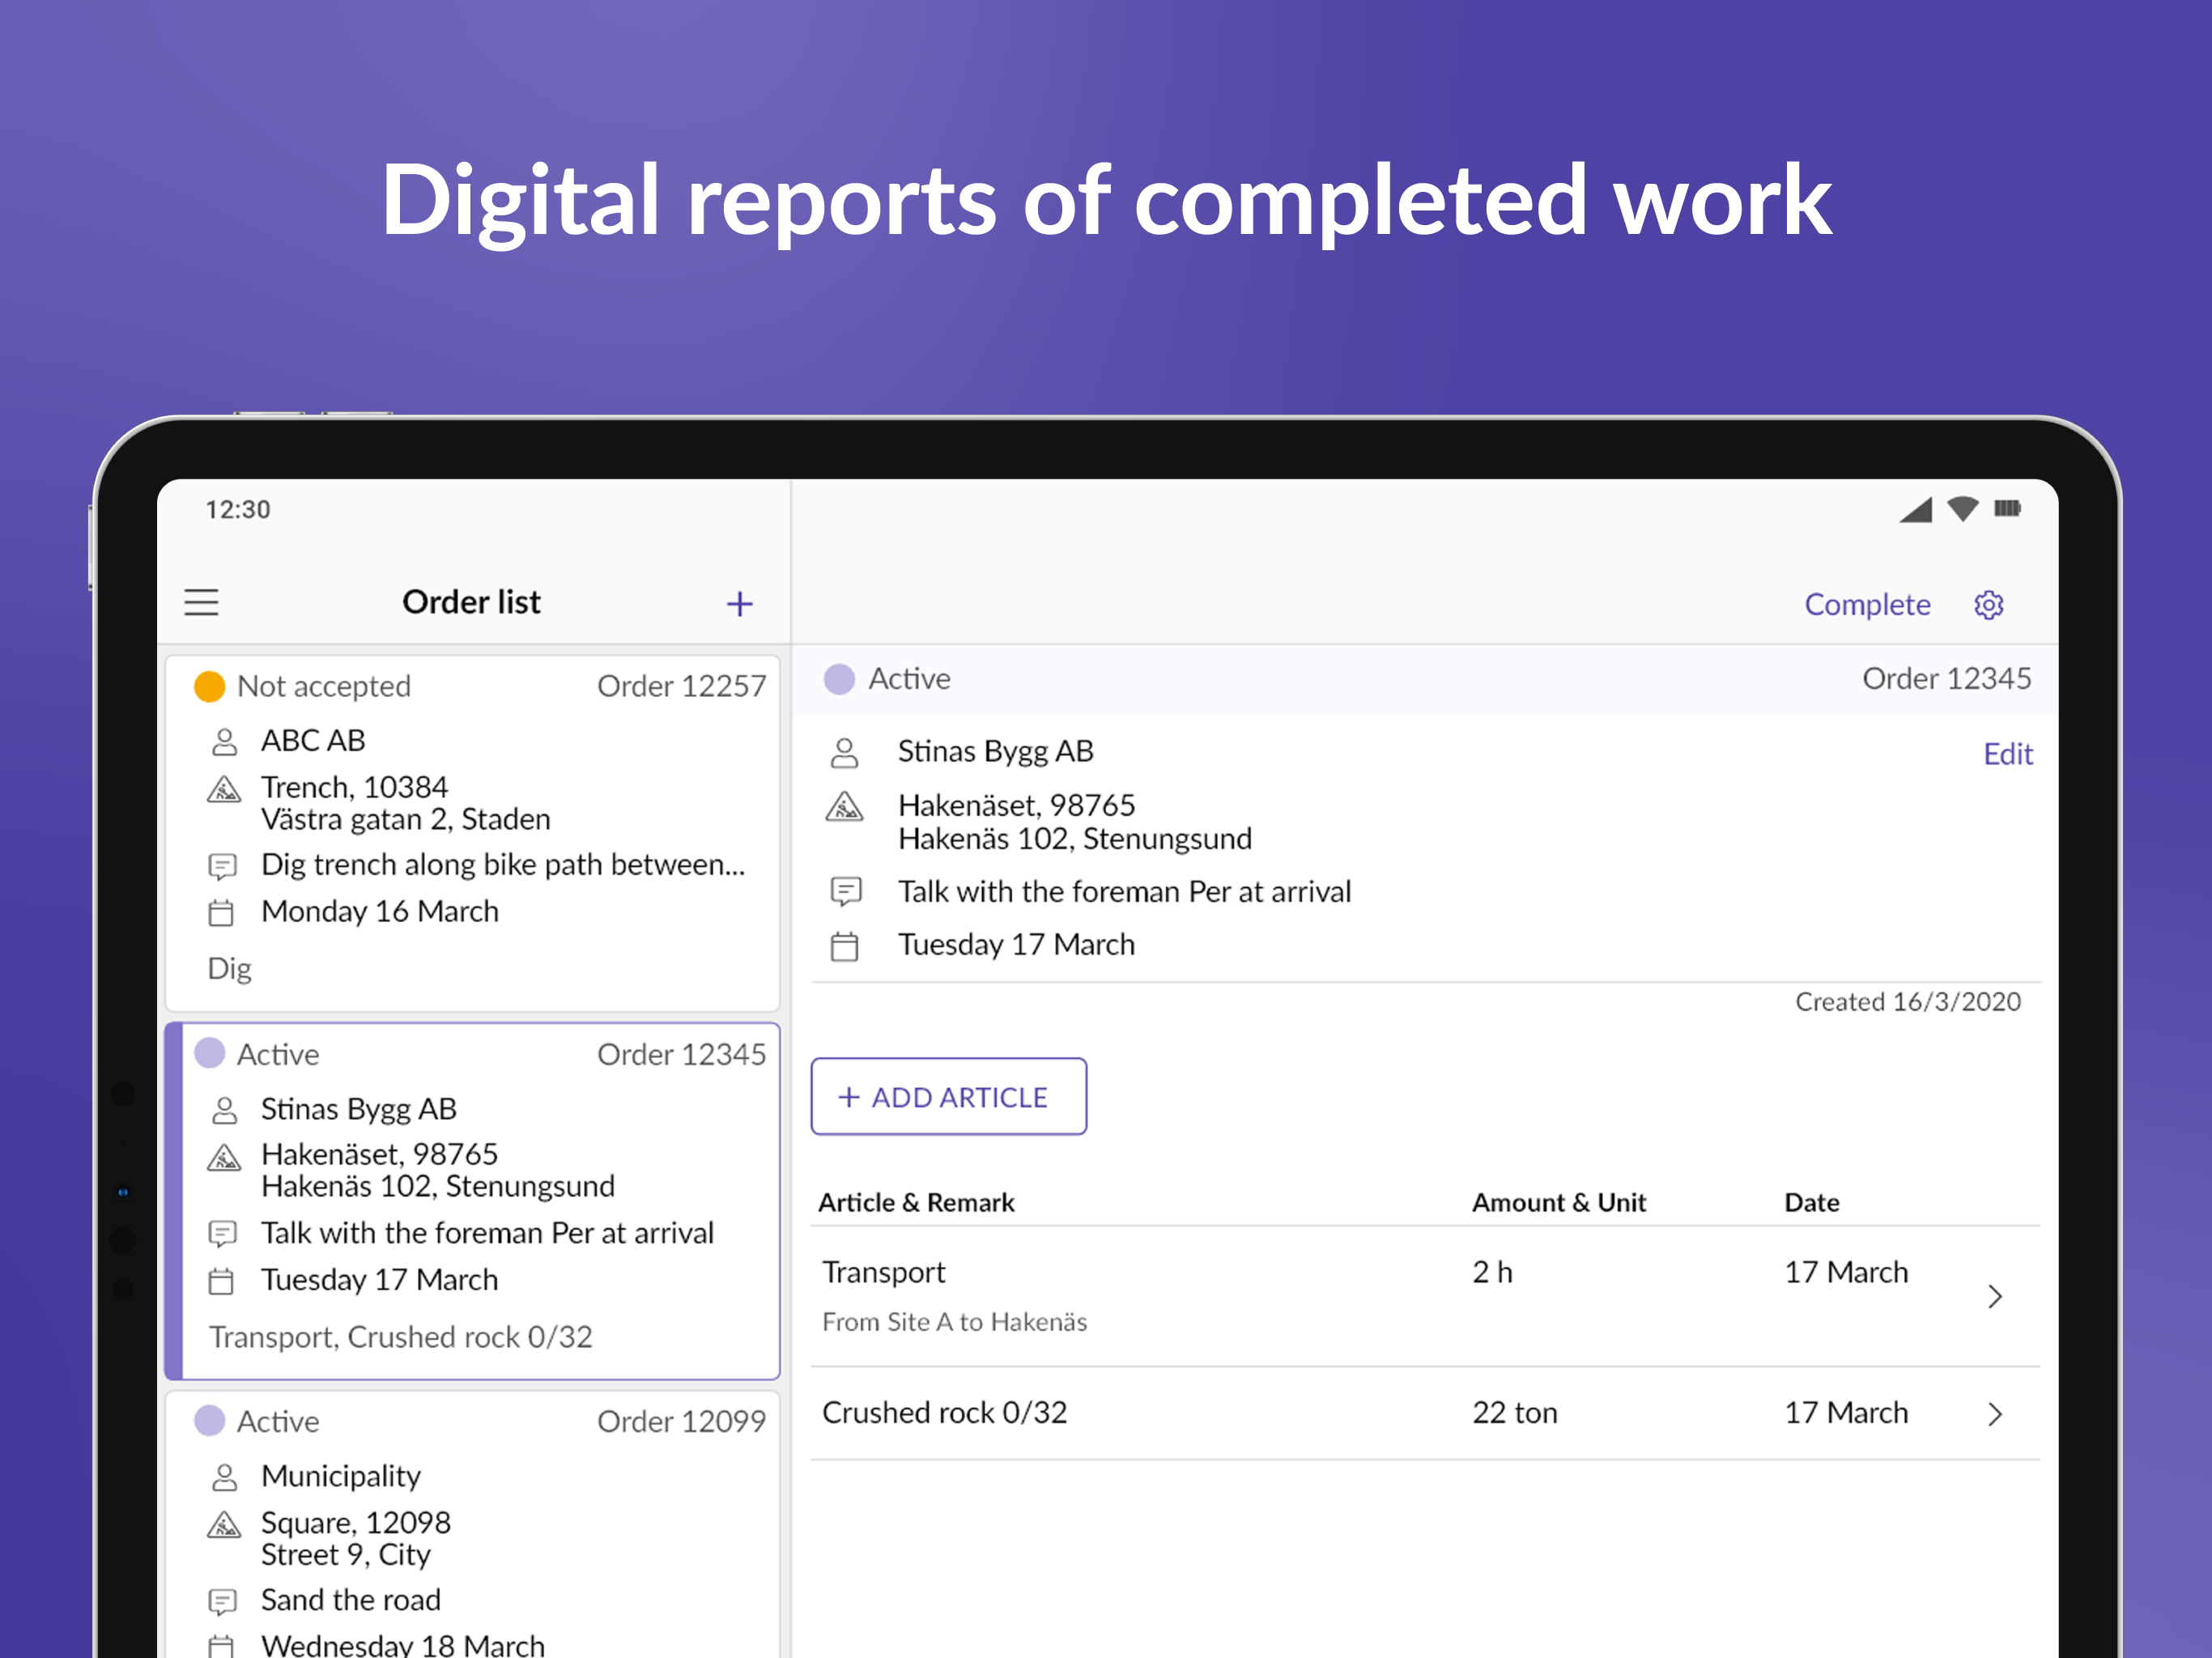Screen dimensions: 2212x1658
Task: Click the 12:30 clock in status bar
Action: tap(238, 510)
